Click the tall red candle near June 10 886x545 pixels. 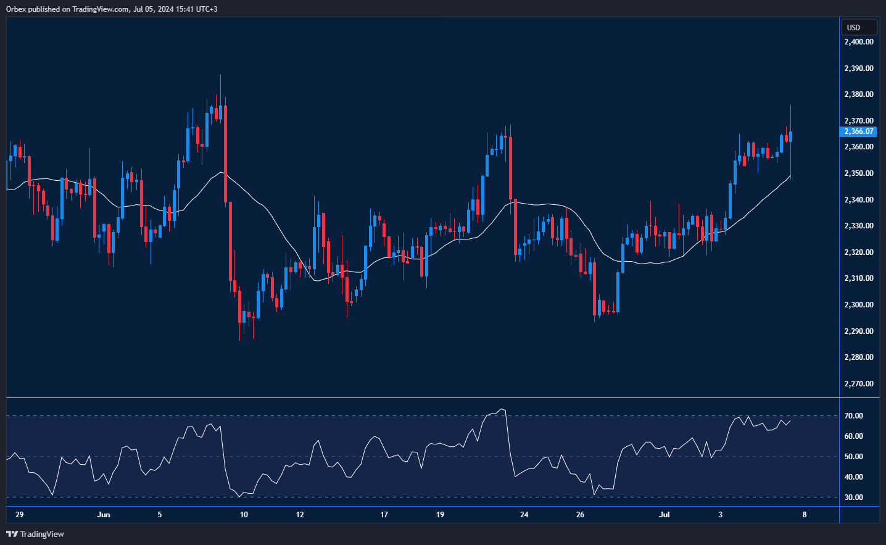tap(225, 154)
